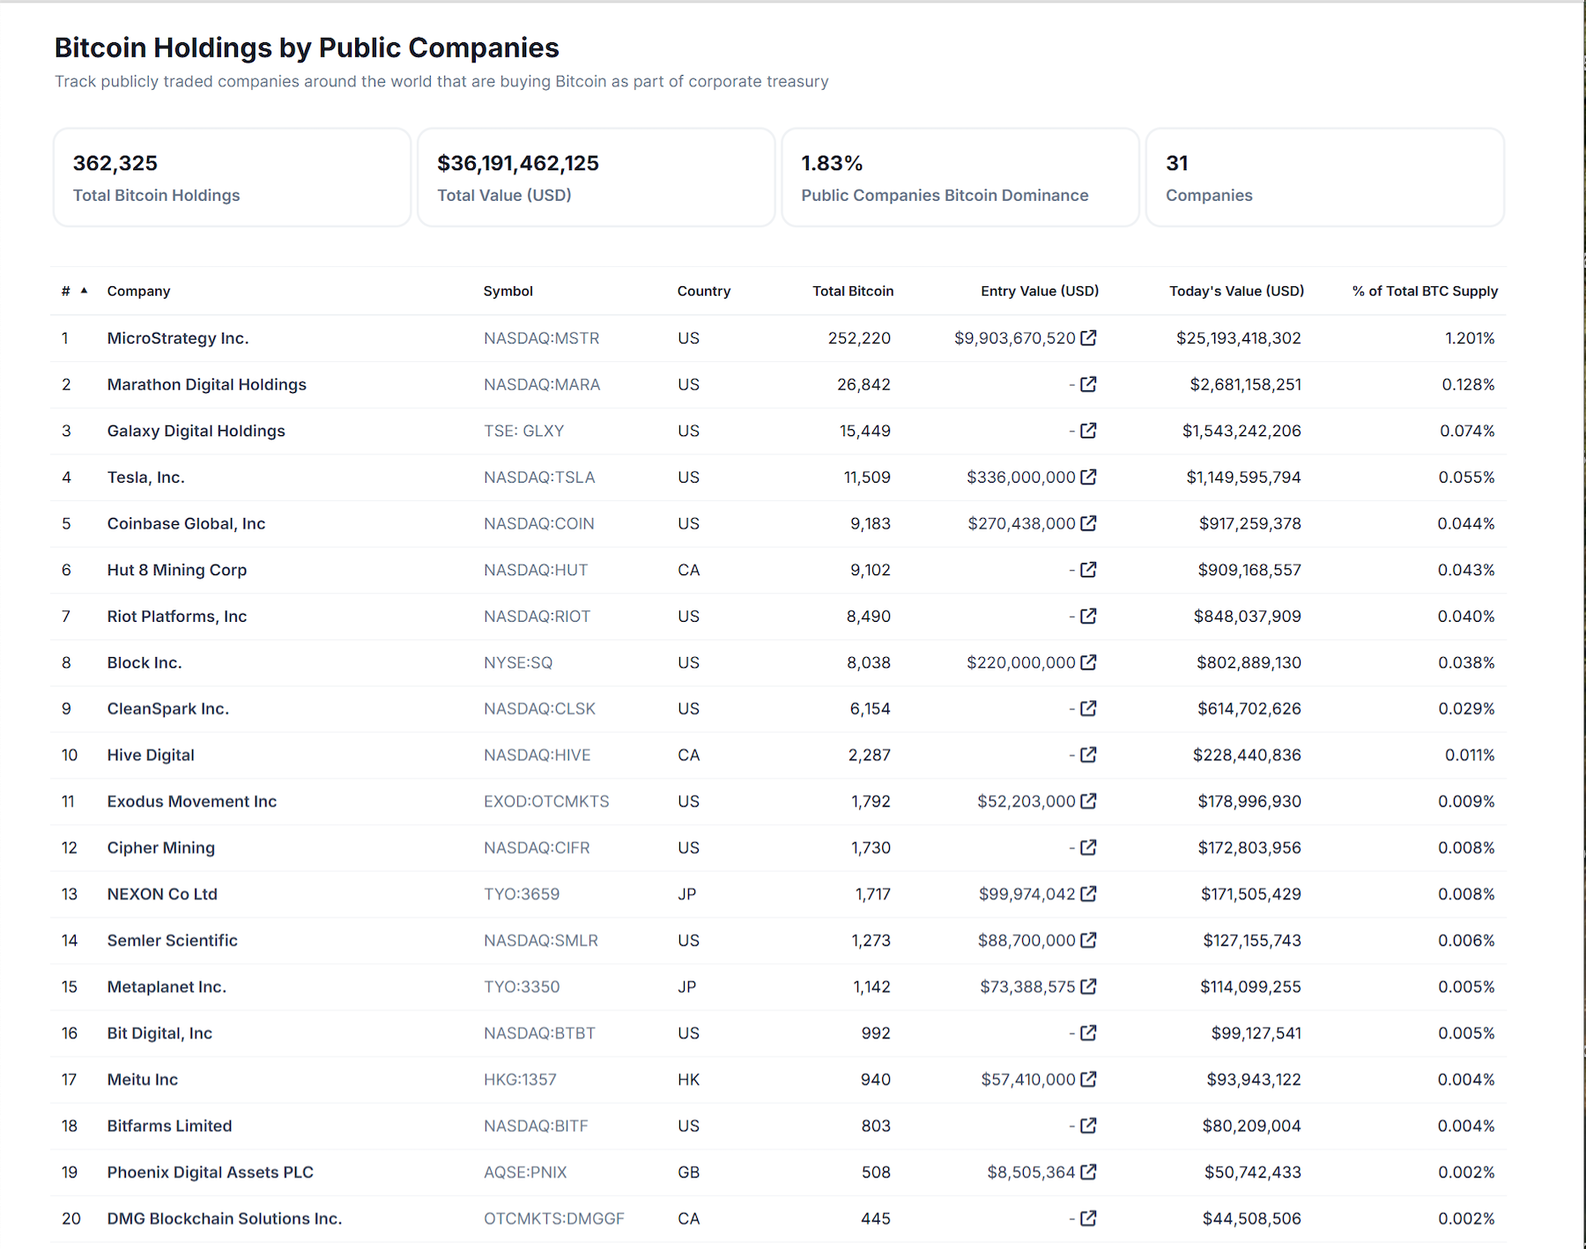The image size is (1586, 1249).
Task: Select $1,543,242,206 Galaxy value
Action: (x=1241, y=431)
